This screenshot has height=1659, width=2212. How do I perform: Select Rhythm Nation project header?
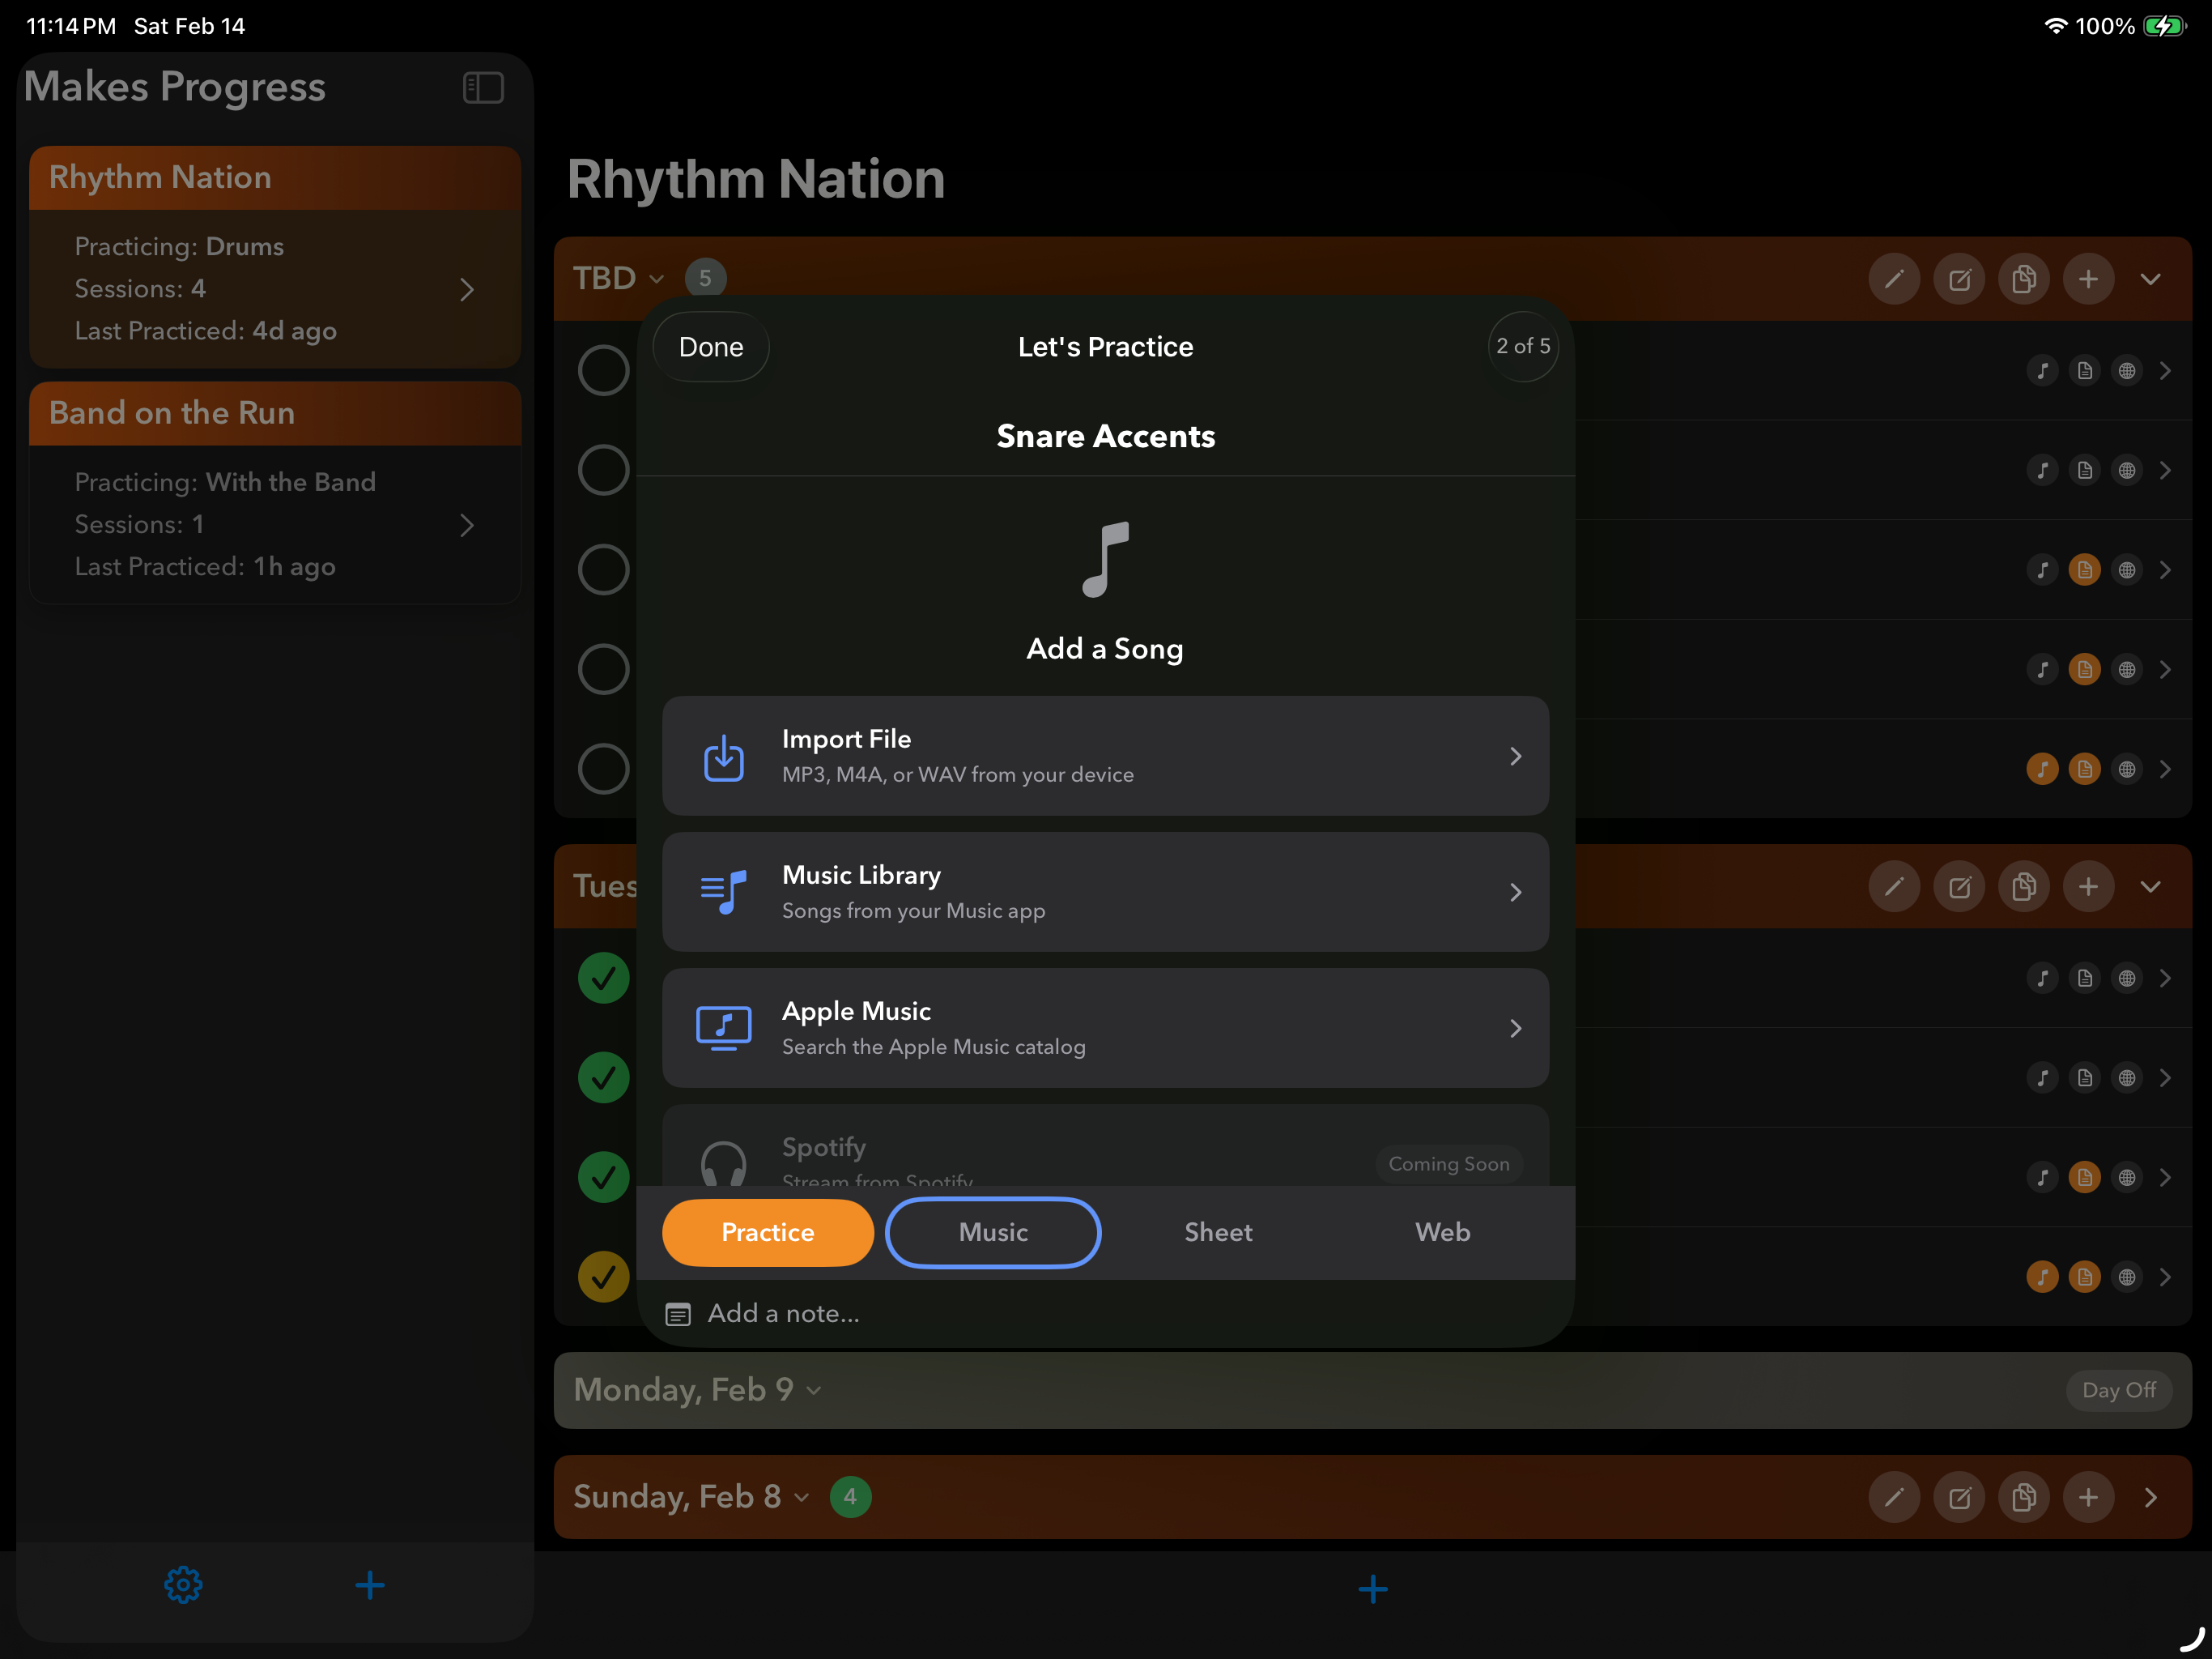pos(275,178)
